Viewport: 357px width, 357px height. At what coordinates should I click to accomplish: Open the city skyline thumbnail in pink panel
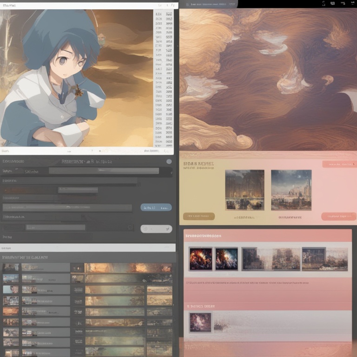click(x=291, y=190)
